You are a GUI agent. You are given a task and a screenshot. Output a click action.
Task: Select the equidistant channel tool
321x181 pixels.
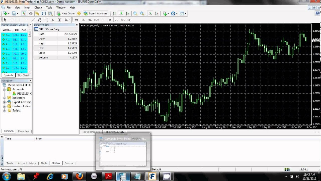click(x=40, y=20)
